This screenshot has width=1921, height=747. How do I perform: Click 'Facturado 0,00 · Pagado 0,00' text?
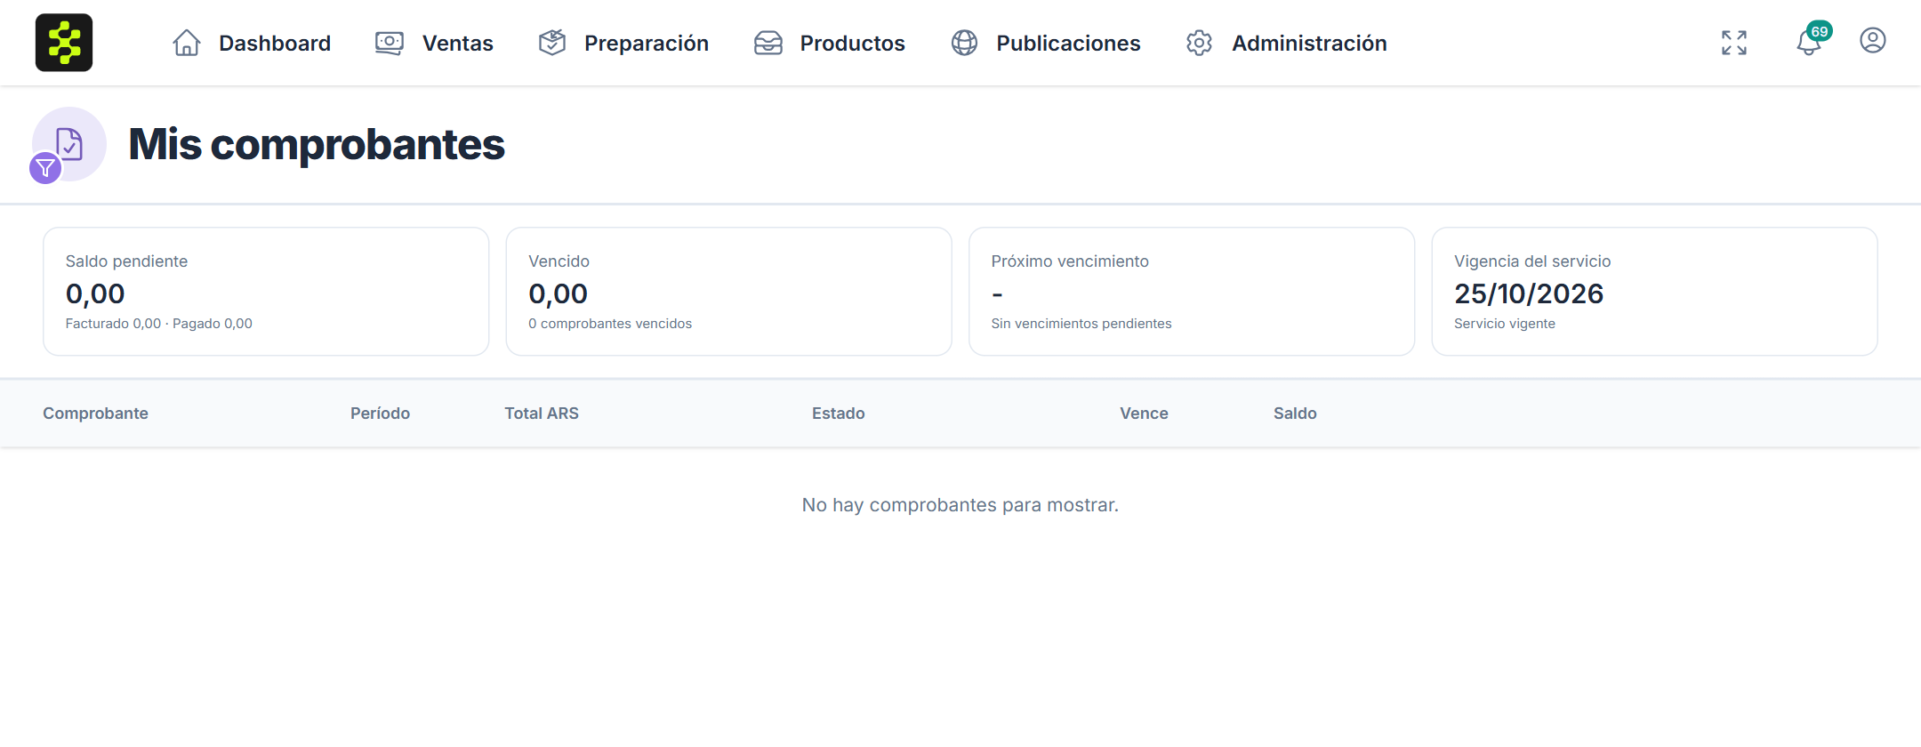[159, 324]
